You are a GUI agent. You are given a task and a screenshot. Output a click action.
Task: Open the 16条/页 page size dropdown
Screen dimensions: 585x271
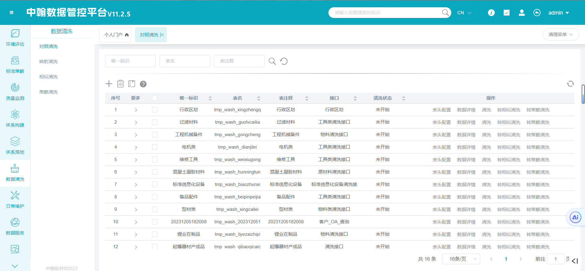[461, 259]
